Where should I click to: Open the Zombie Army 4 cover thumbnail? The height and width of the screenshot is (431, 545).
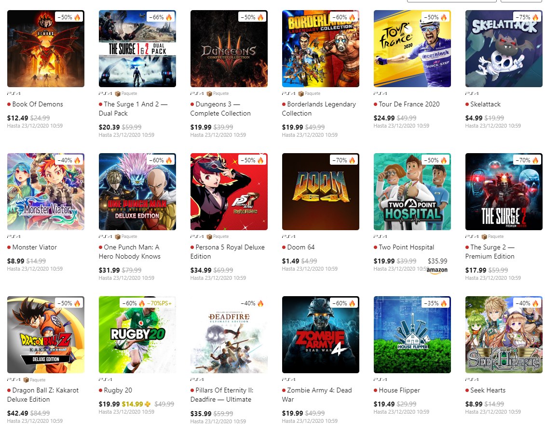320,335
